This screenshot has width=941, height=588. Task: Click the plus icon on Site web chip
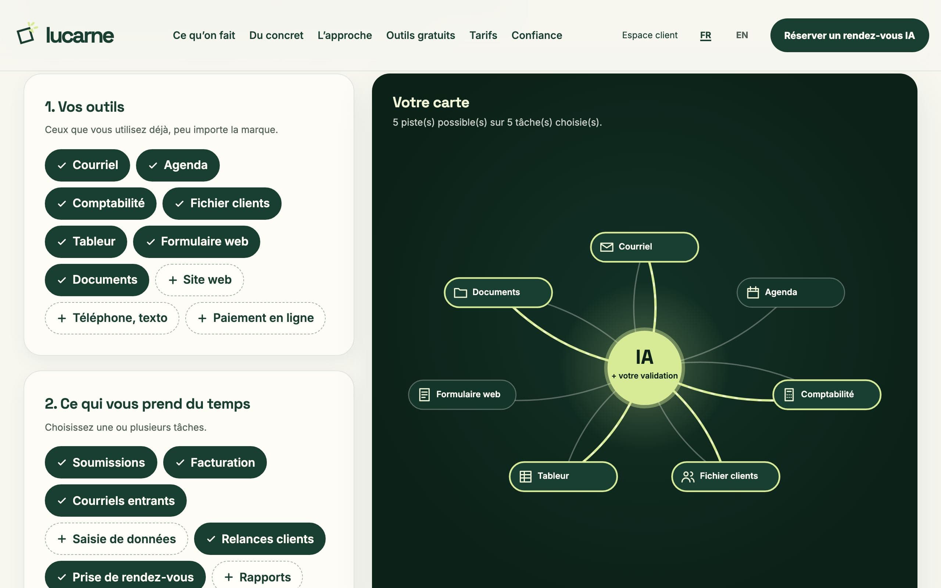(x=173, y=280)
